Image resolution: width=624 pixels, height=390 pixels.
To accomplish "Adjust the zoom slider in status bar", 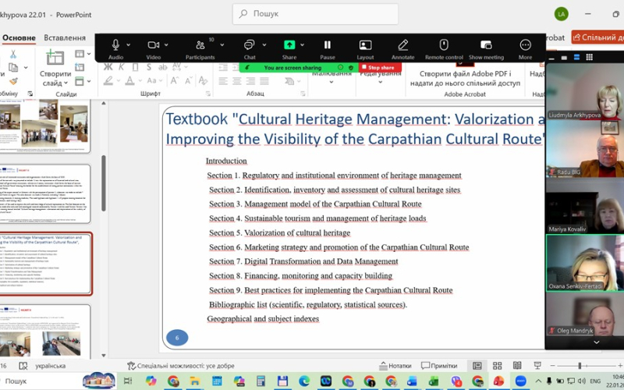I will tap(580, 366).
